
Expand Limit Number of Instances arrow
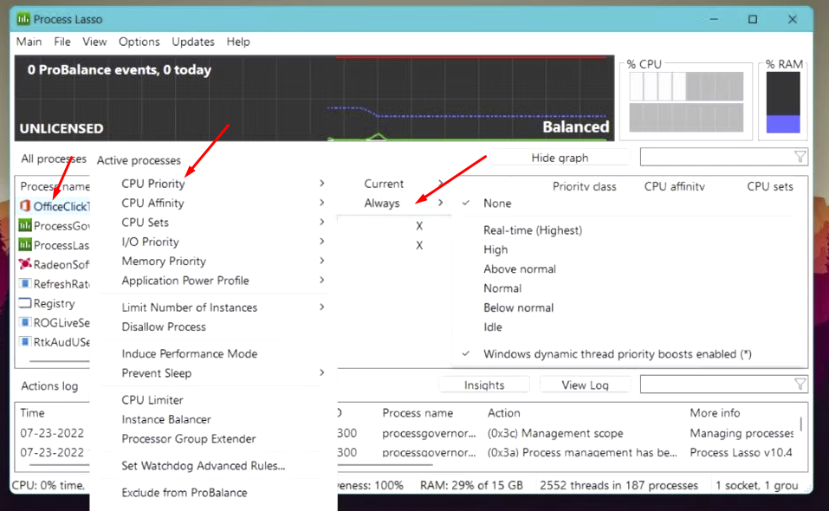(x=322, y=307)
